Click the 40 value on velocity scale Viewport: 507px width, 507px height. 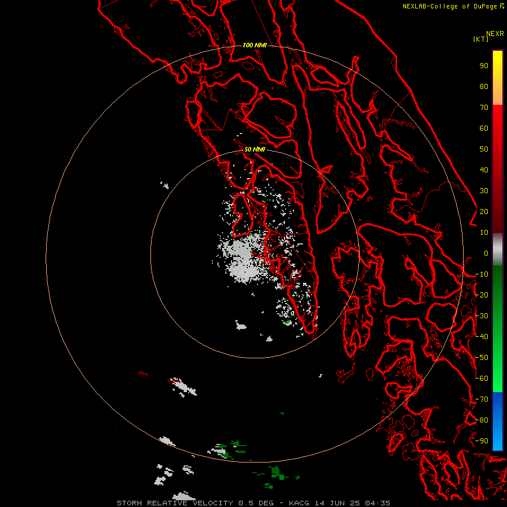pyautogui.click(x=484, y=170)
